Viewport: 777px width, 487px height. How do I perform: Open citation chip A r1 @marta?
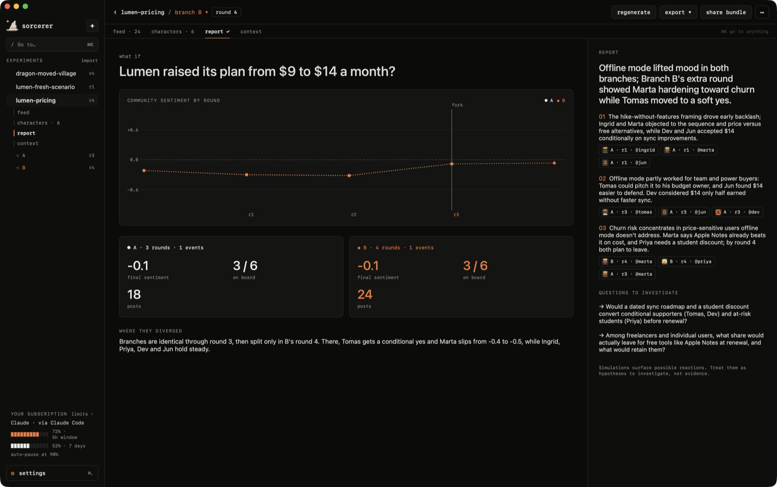click(x=689, y=150)
